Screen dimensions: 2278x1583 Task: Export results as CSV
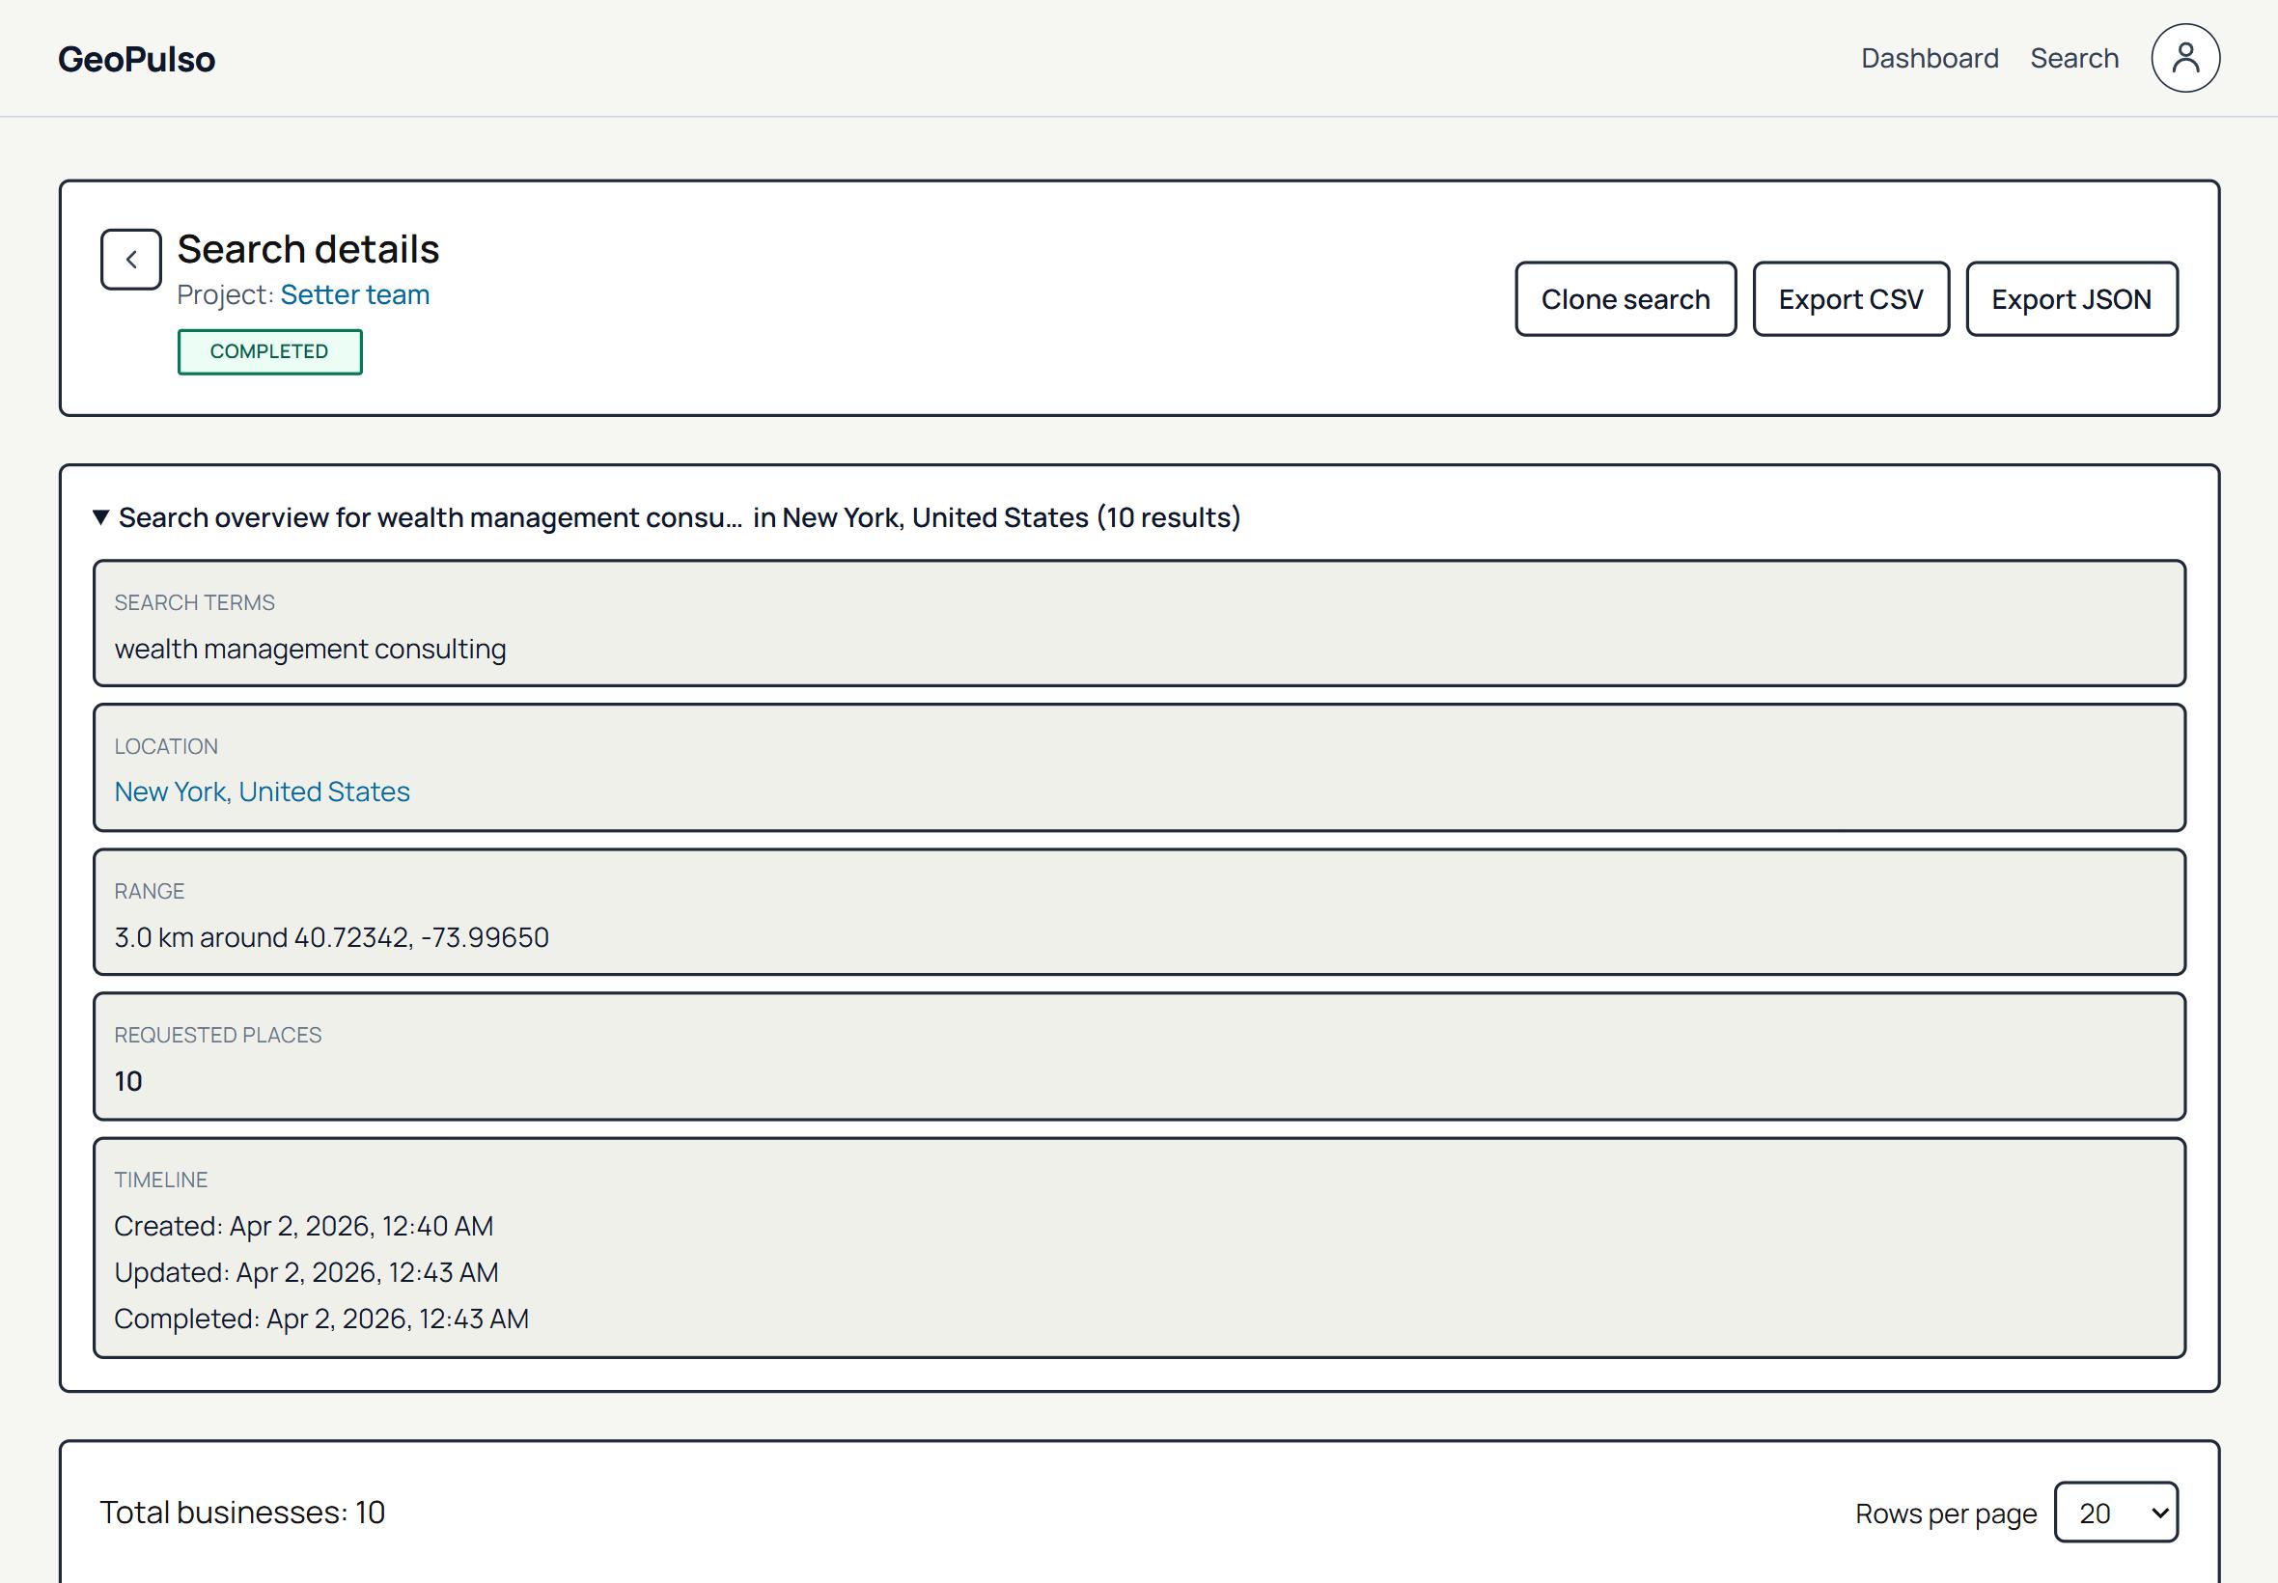(1850, 299)
